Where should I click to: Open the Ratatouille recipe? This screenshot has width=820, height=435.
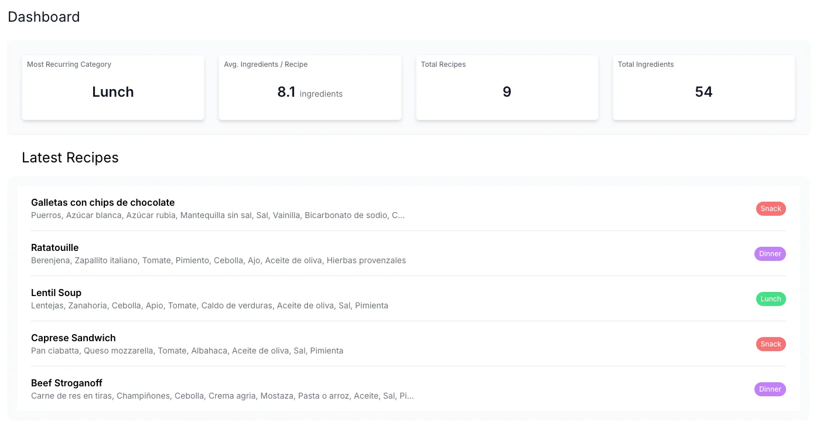(x=54, y=247)
